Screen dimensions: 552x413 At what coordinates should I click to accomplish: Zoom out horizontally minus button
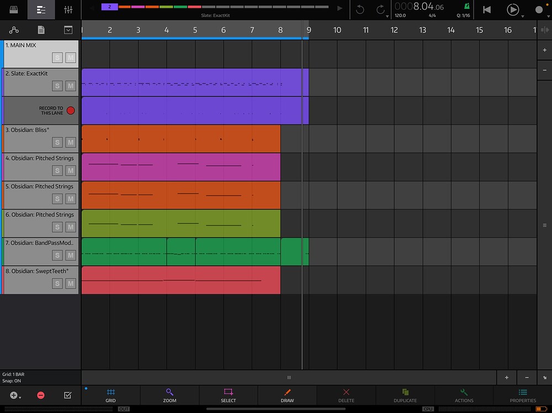coord(527,378)
